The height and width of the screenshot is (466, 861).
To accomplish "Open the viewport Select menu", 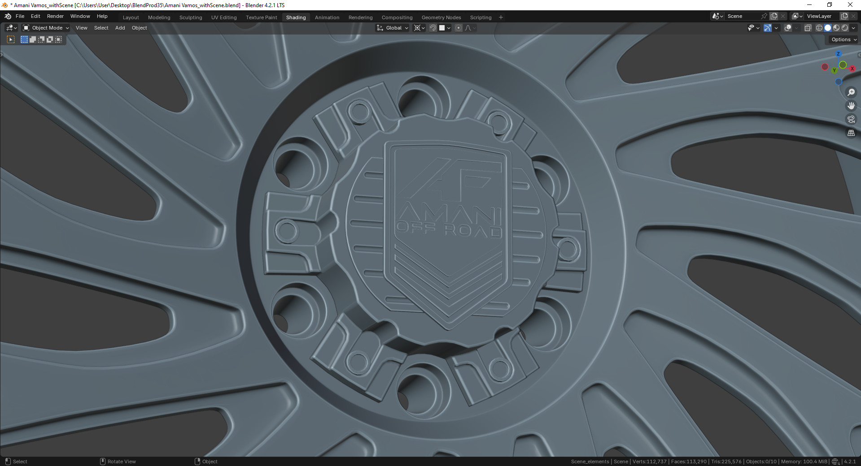I will [x=101, y=28].
